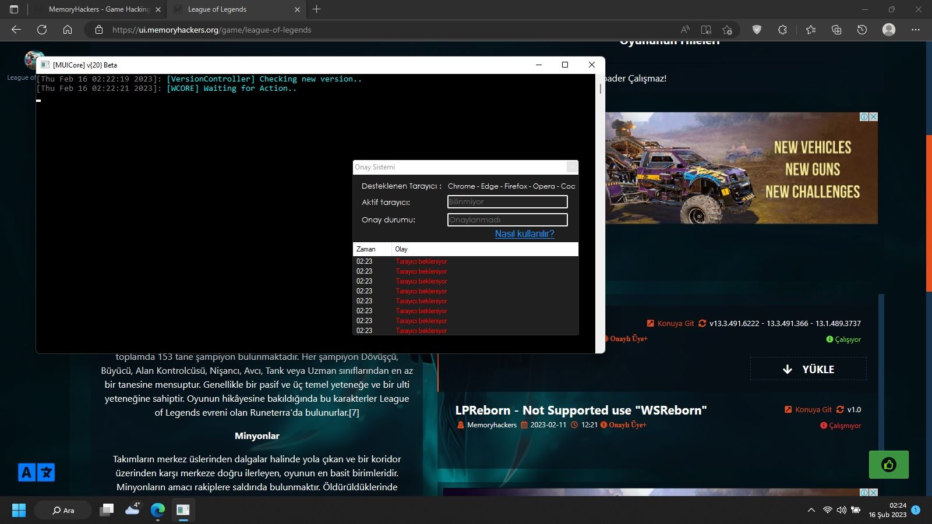Image resolution: width=932 pixels, height=524 pixels.
Task: Click the address bar URL
Action: click(211, 30)
